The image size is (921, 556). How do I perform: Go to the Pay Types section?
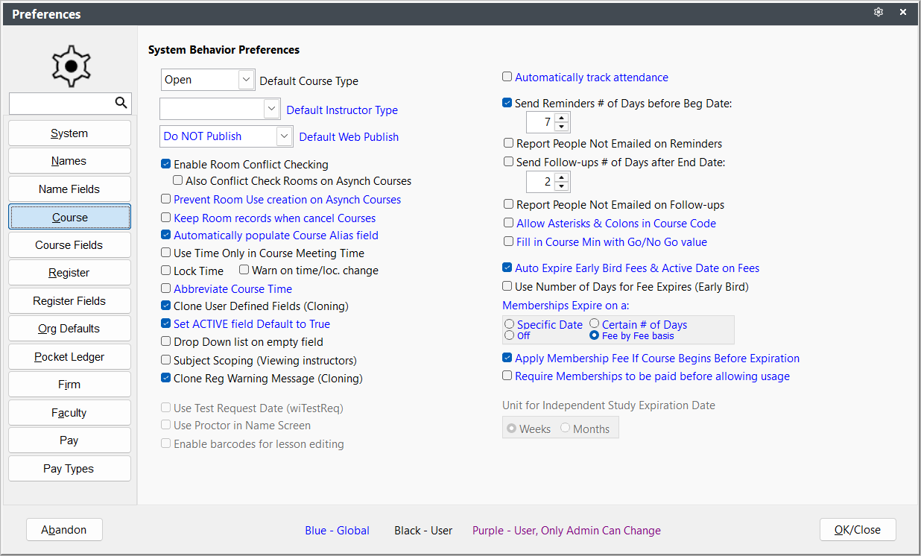click(69, 469)
